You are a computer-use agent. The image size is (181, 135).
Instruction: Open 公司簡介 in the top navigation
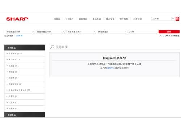pyautogui.click(x=70, y=19)
